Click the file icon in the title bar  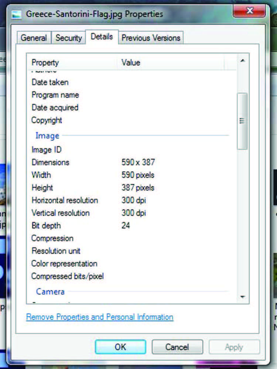click(x=17, y=15)
